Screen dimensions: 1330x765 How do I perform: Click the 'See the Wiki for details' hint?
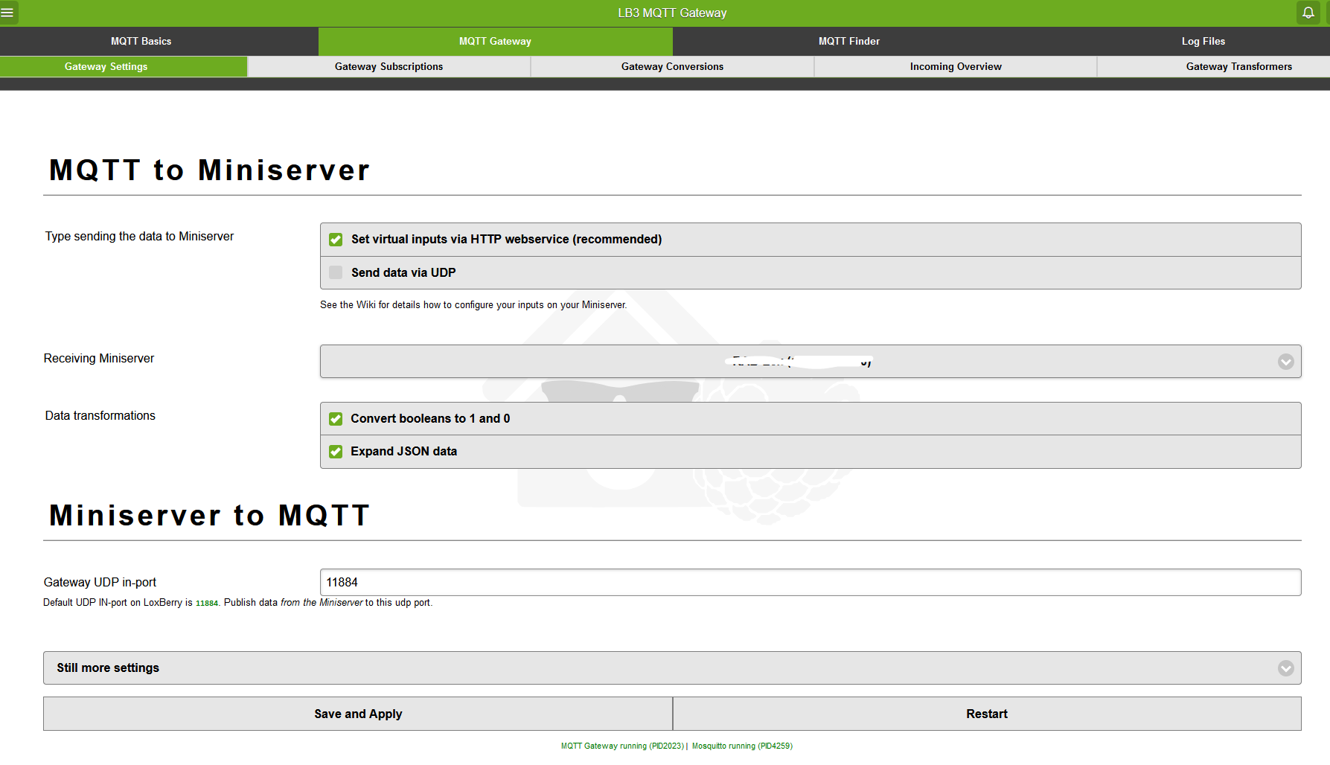(473, 305)
